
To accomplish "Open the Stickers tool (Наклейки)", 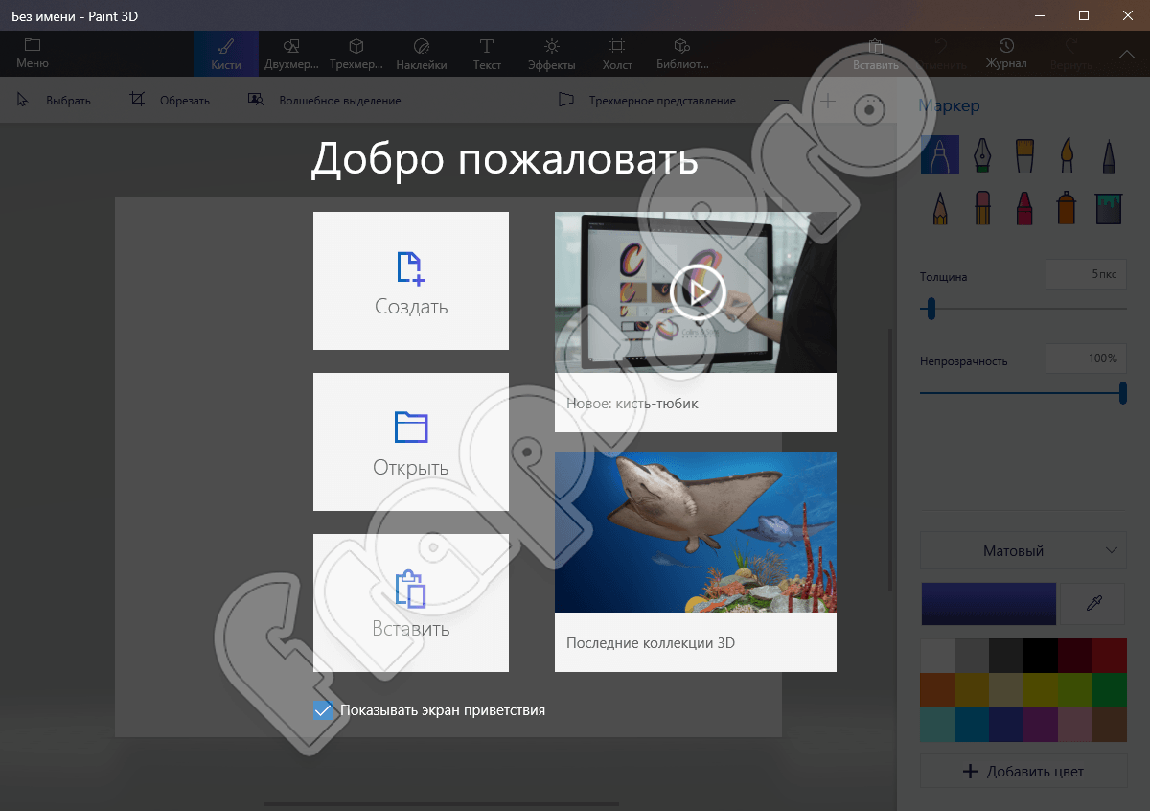I will [422, 54].
